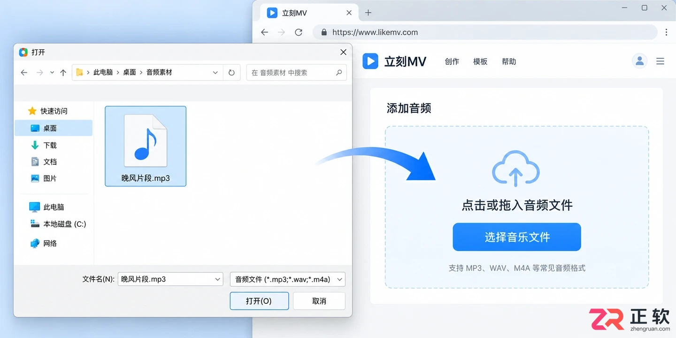This screenshot has width=676, height=338.
Task: Click the 选择音乐文件 button
Action: (517, 237)
